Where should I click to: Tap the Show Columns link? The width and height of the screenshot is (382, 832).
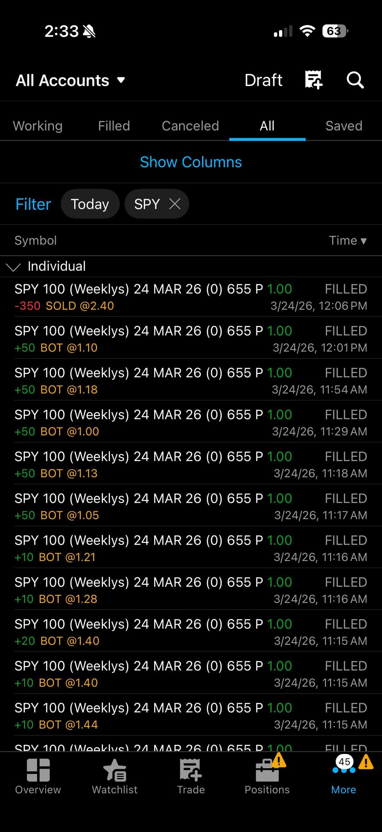click(x=191, y=162)
